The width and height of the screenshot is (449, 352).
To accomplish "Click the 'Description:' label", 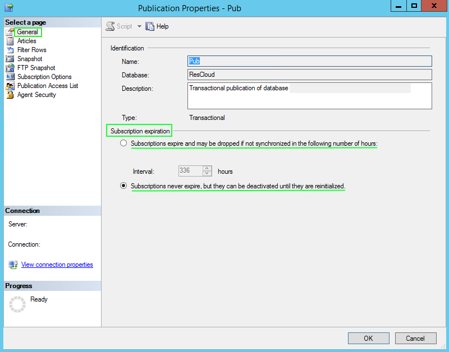I will (x=138, y=89).
